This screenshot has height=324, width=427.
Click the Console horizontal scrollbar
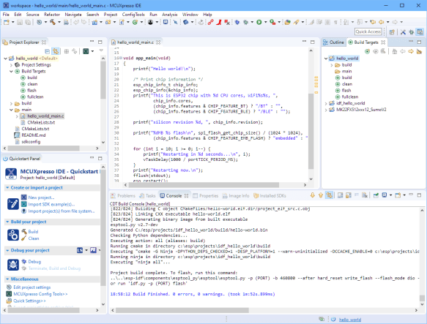182,310
